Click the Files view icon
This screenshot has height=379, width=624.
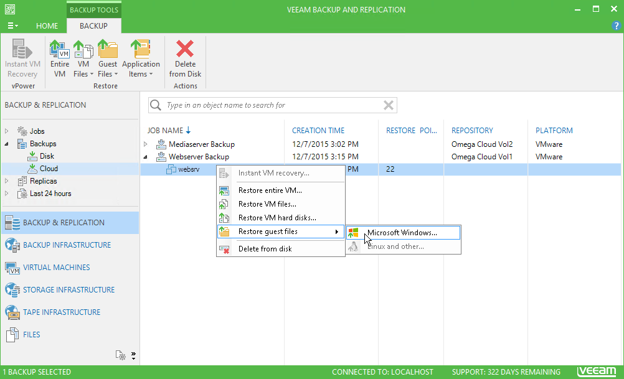[12, 335]
